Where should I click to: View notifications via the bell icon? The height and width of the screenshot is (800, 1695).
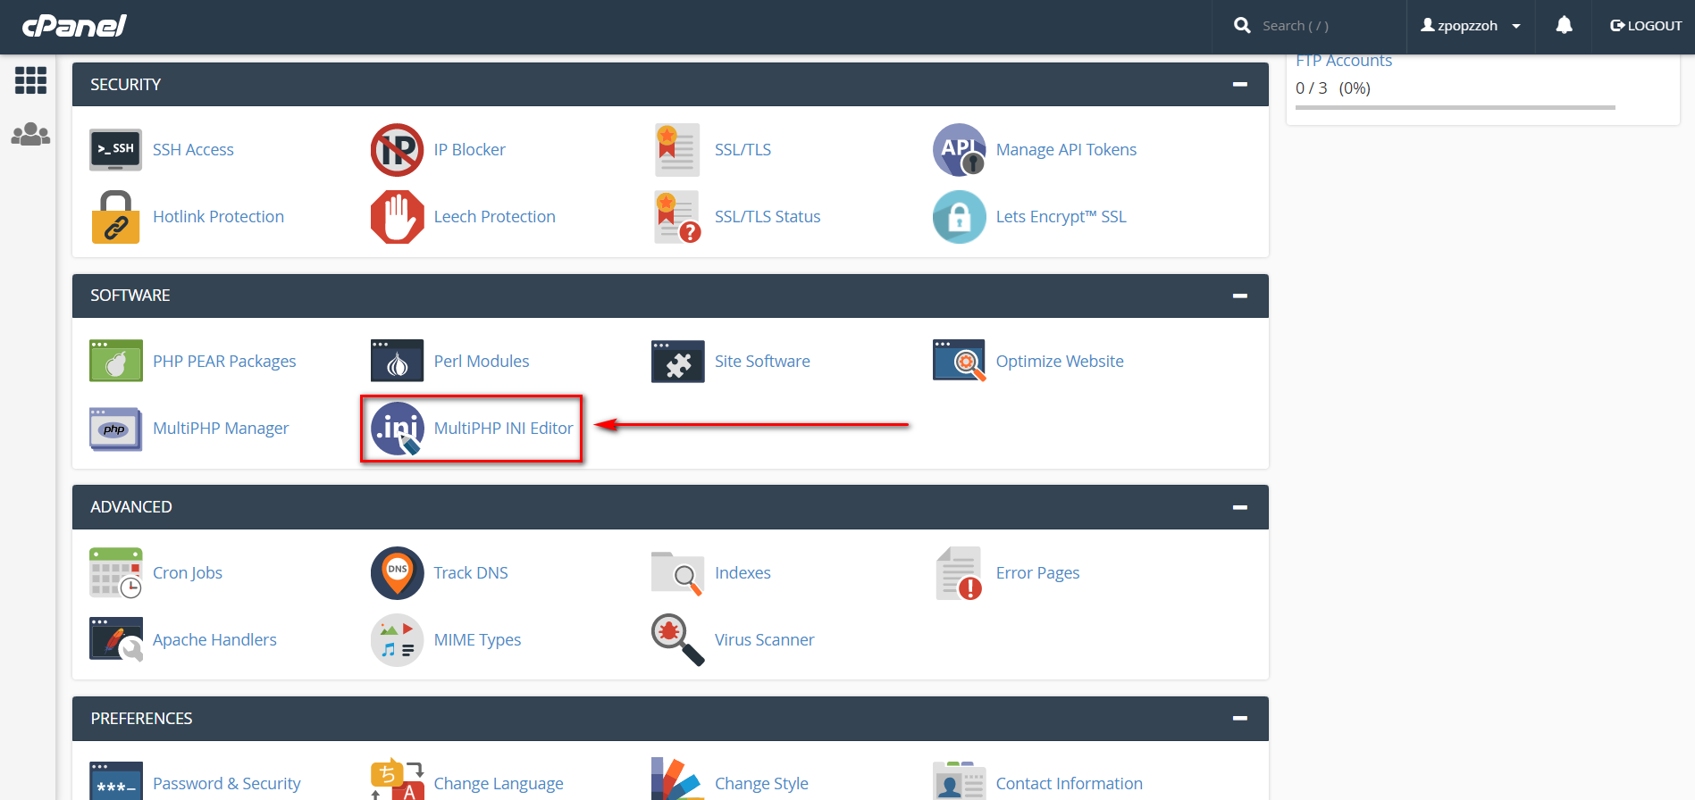click(1564, 26)
